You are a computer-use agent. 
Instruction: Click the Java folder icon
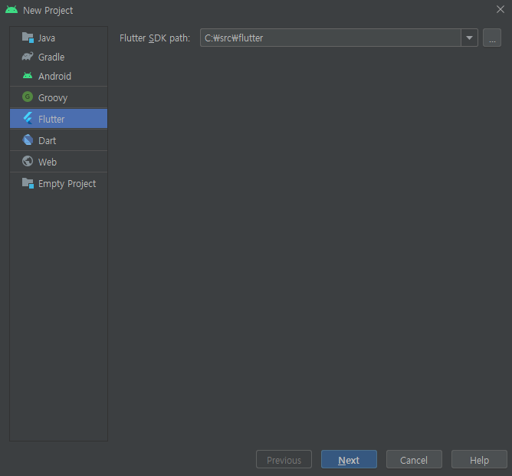click(x=28, y=38)
